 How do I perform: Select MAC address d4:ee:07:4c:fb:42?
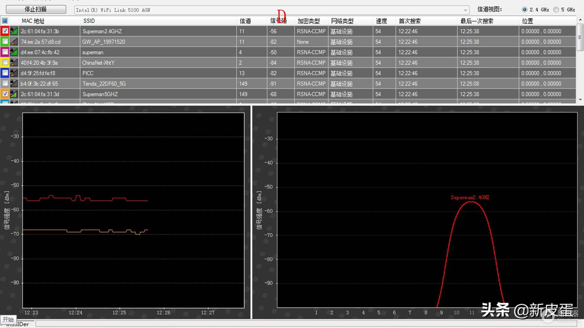(x=40, y=52)
